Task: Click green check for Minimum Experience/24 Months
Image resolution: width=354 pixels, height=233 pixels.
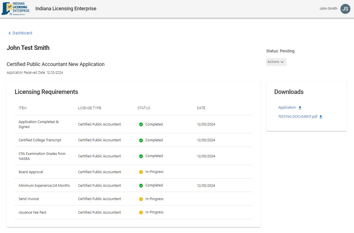Action: (141, 186)
